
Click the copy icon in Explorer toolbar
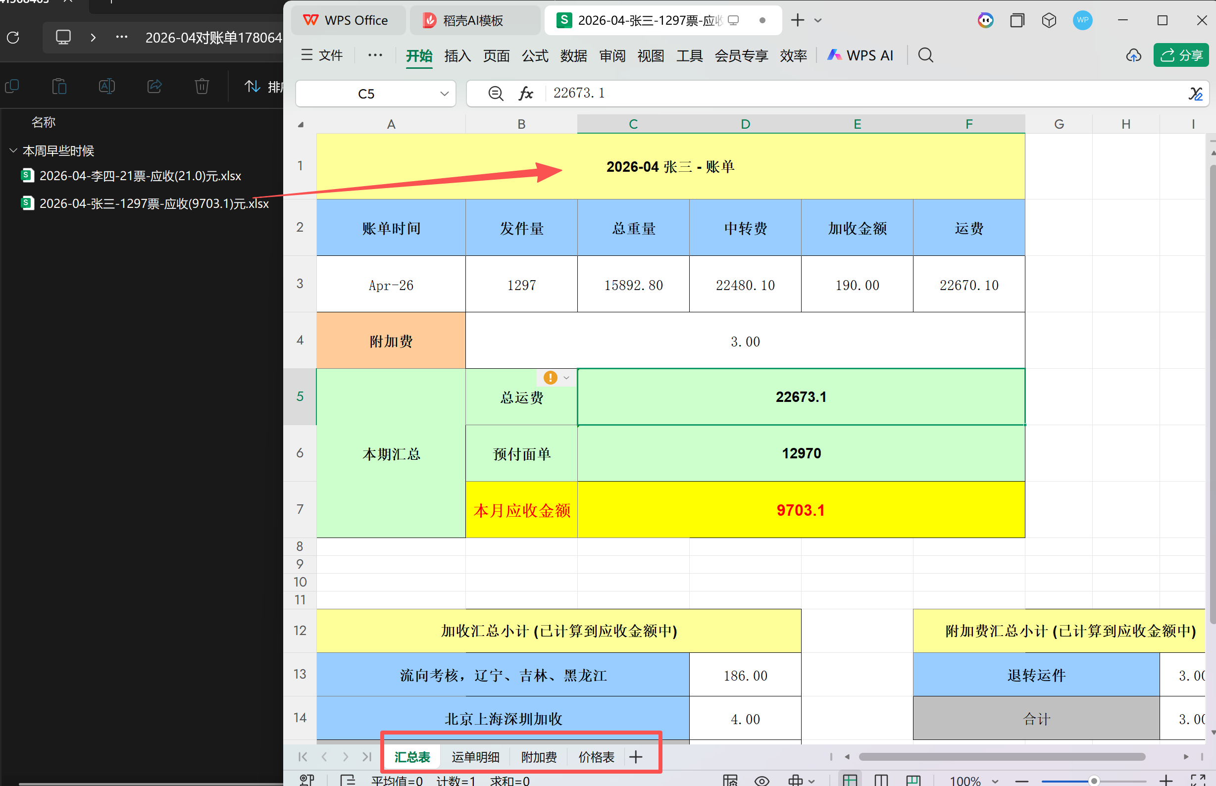12,86
